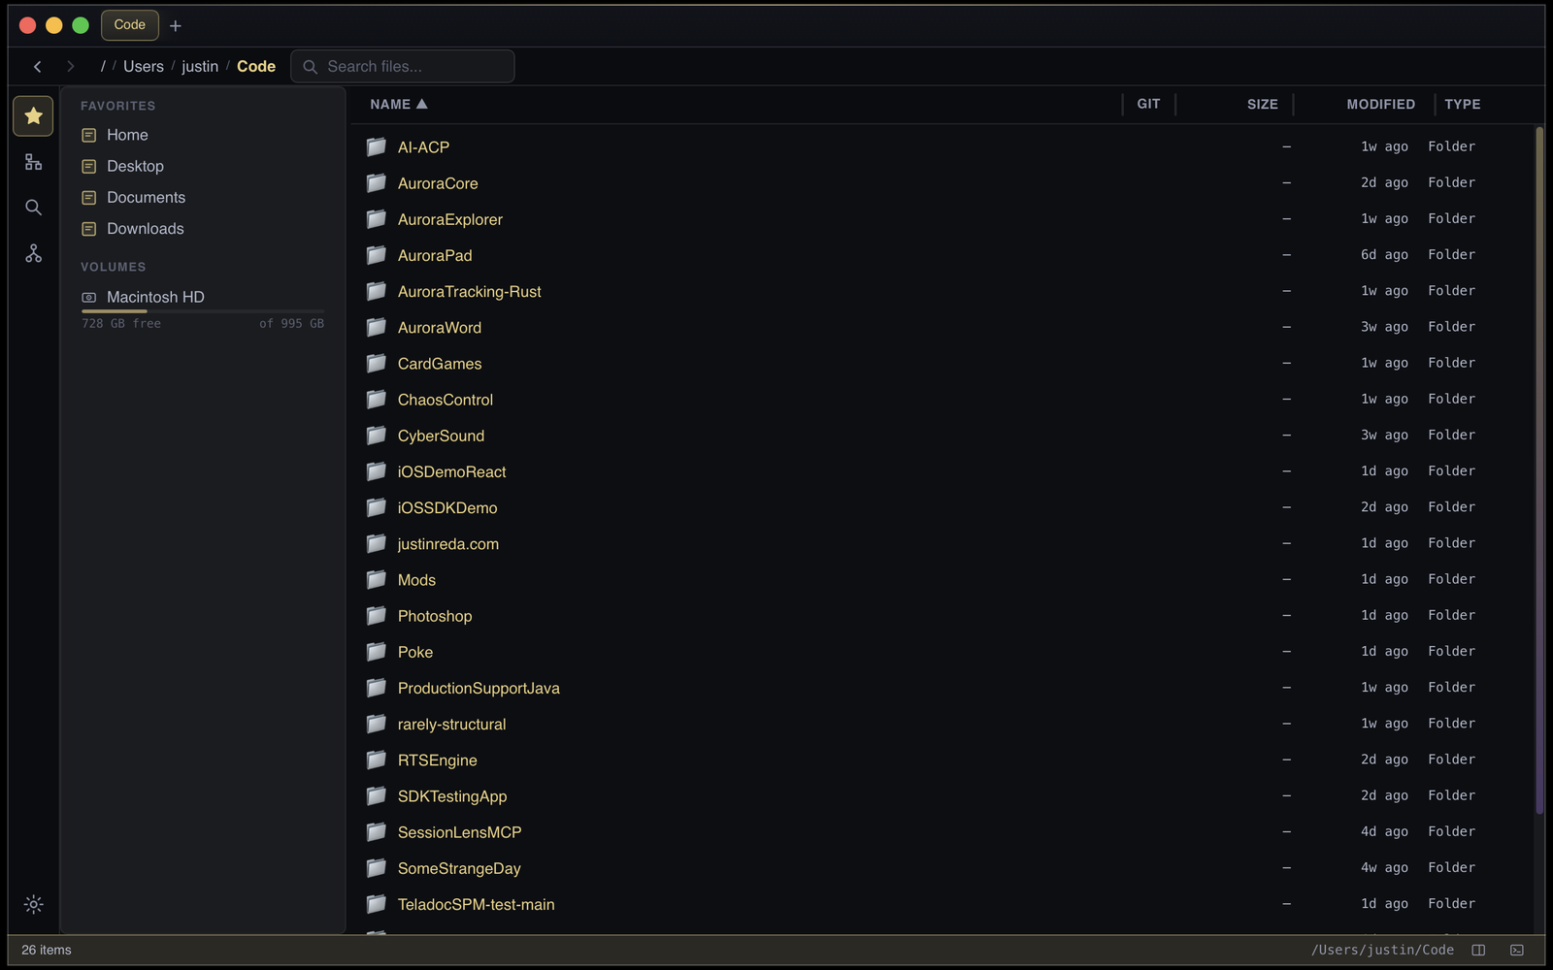Focus the Search files field
Screen dimensions: 1553x970
click(403, 66)
